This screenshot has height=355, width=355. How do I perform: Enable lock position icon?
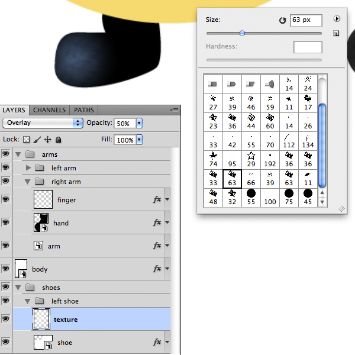click(x=47, y=140)
